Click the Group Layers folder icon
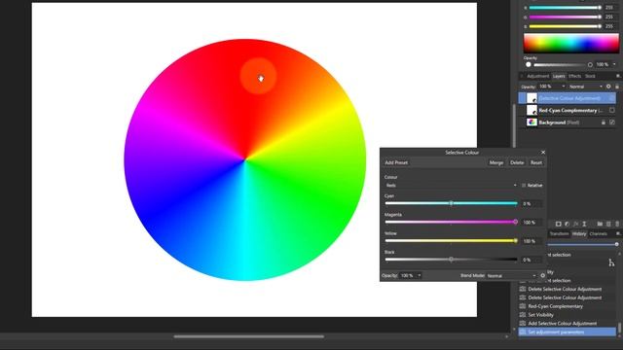 pyautogui.click(x=600, y=225)
